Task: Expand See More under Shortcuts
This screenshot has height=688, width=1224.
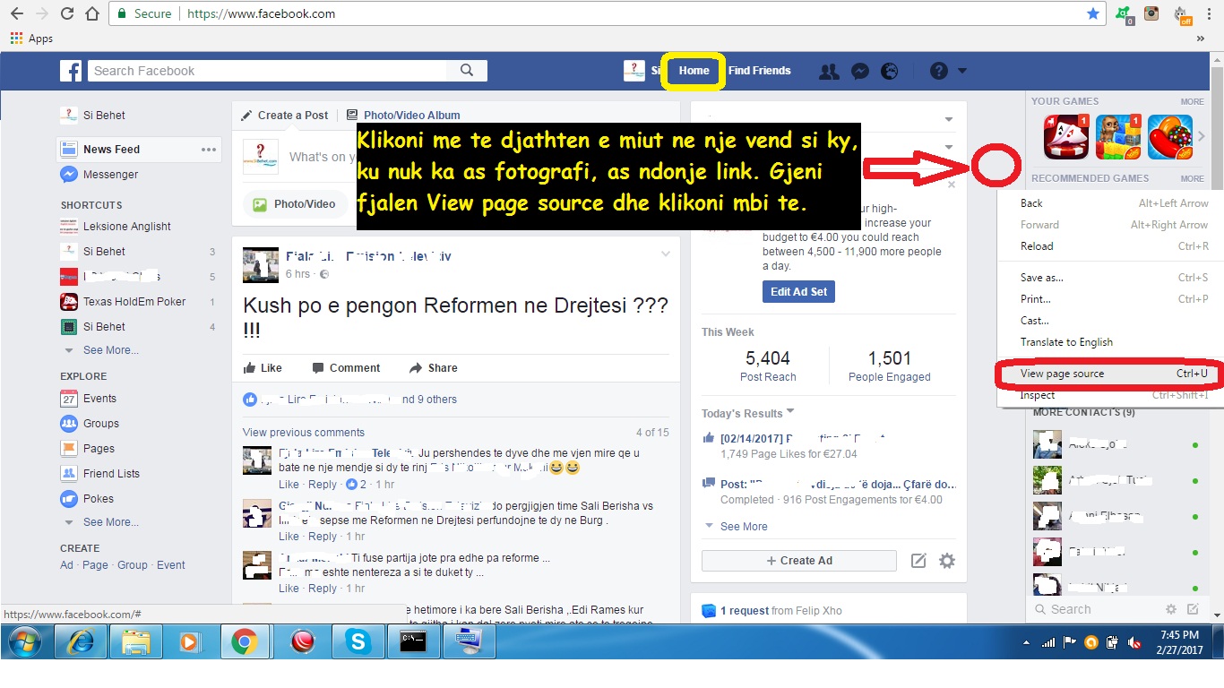Action: [110, 350]
